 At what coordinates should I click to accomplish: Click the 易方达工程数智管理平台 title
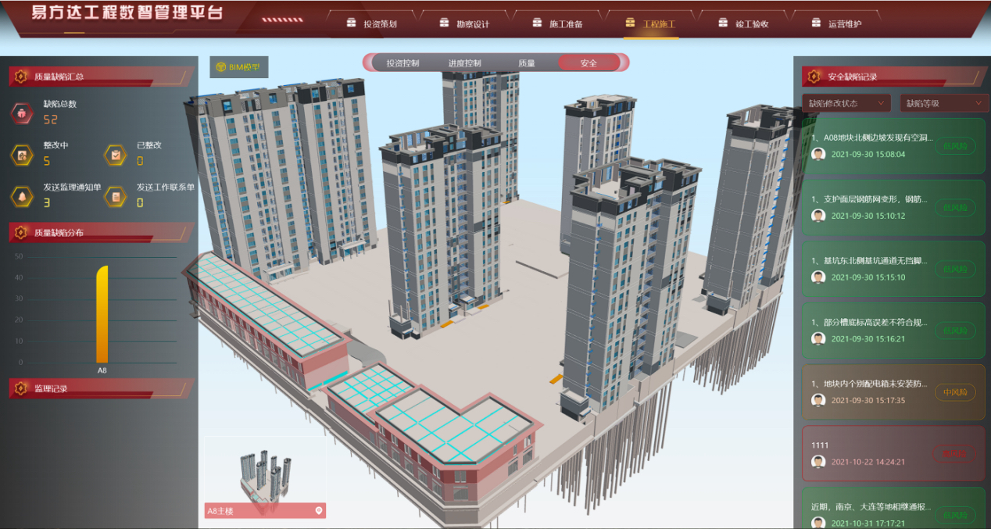[127, 13]
